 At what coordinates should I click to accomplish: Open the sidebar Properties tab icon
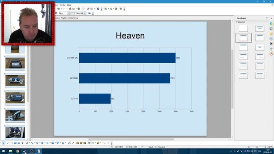[271, 24]
